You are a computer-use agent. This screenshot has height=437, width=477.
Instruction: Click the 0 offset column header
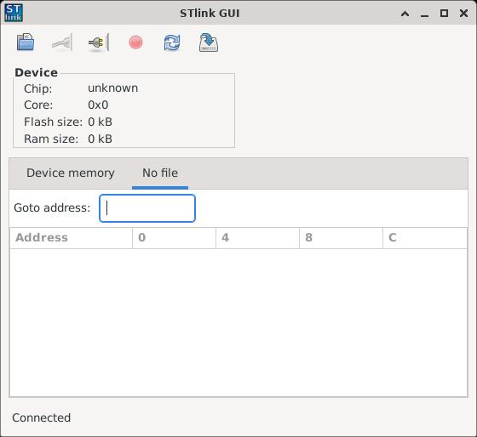(x=174, y=238)
